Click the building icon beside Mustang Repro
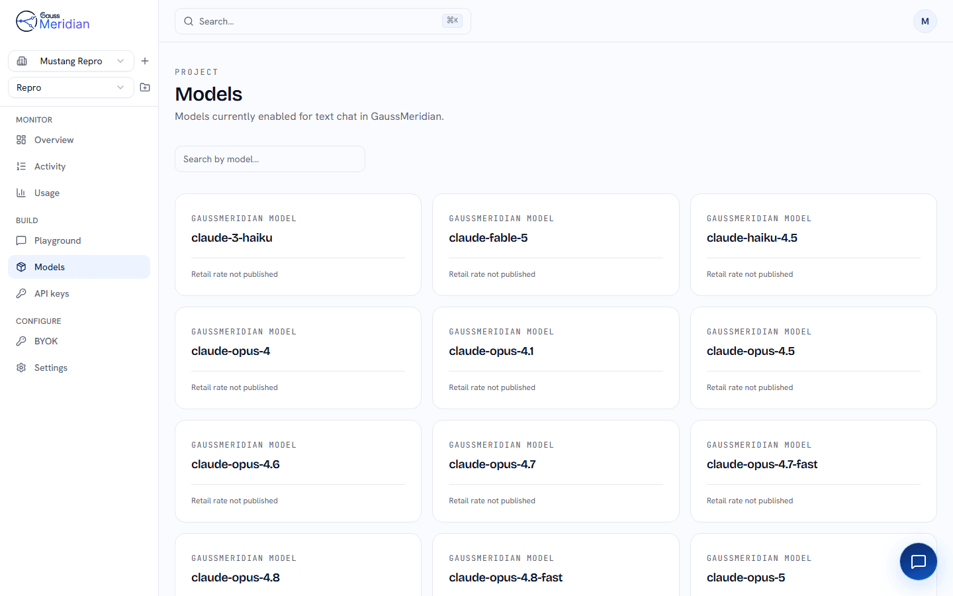The width and height of the screenshot is (953, 596). [22, 61]
